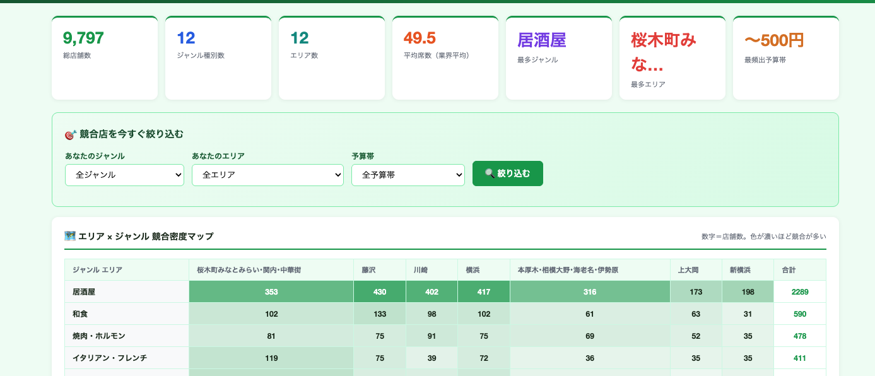The image size is (875, 376).
Task: Click the 上大岡 column header
Action: [x=696, y=270]
